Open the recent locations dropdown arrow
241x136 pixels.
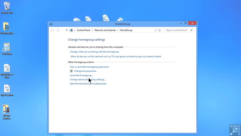click(63, 30)
